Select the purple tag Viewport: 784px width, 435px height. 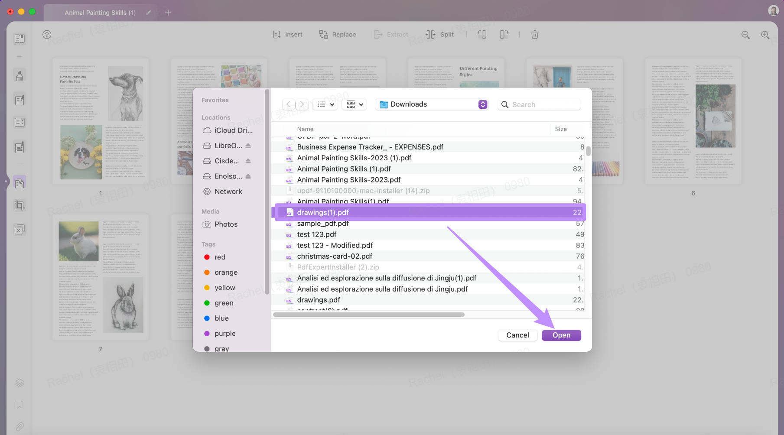coord(220,333)
